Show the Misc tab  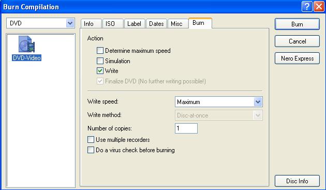[x=178, y=24]
